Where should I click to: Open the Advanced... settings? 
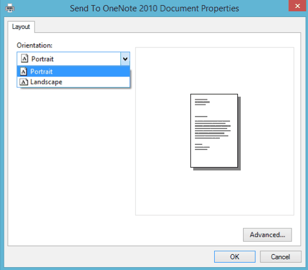(x=267, y=234)
